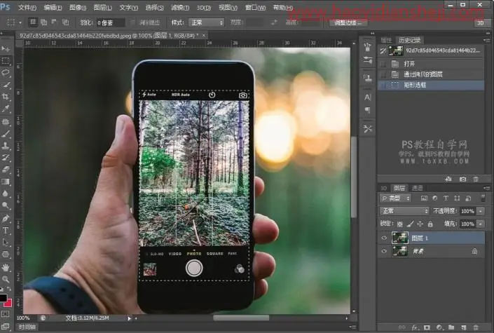The width and height of the screenshot is (494, 333).
Task: Open History panel flyout menu
Action: pyautogui.click(x=486, y=40)
